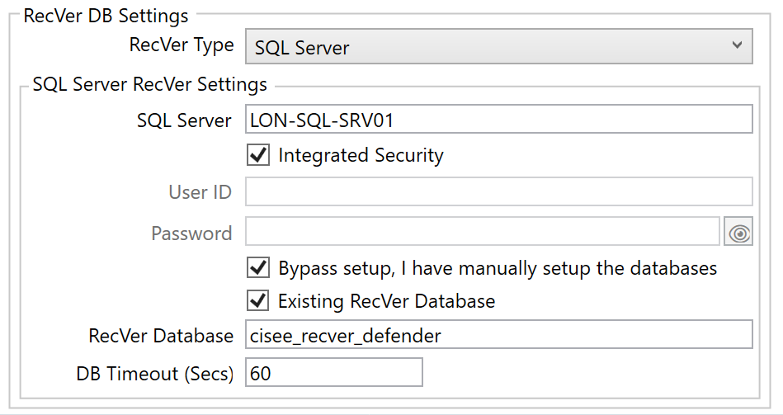Uncheck the Integrated Security checkbox

pyautogui.click(x=258, y=155)
